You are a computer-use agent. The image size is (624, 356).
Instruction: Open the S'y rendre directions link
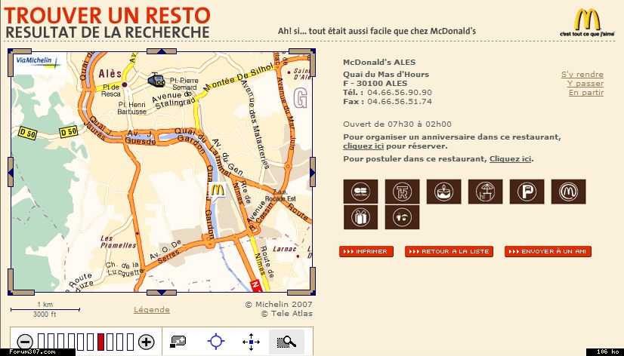[x=582, y=75]
